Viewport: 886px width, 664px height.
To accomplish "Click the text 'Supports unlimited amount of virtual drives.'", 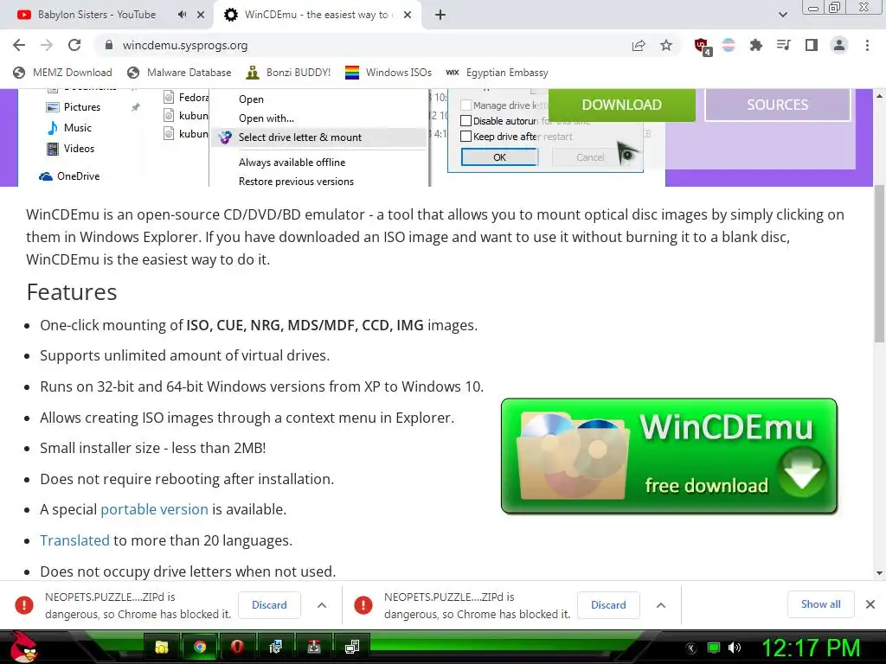I will click(185, 355).
